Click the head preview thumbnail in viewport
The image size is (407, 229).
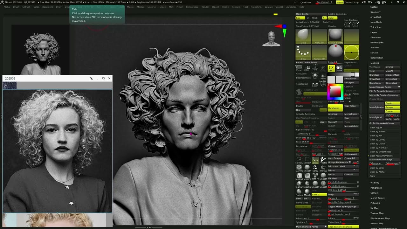tap(271, 39)
